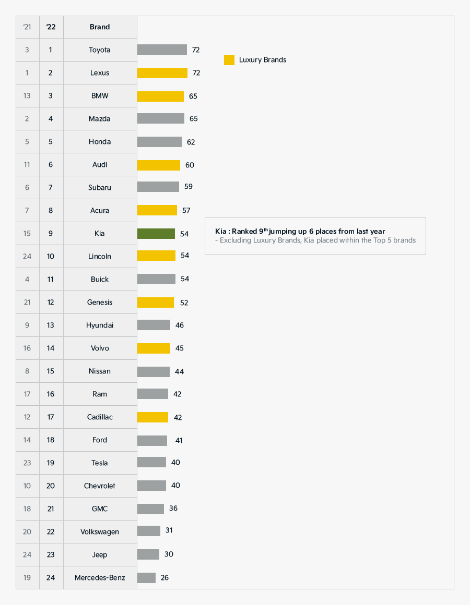
Task: Click the Subaru brand name
Action: click(100, 188)
